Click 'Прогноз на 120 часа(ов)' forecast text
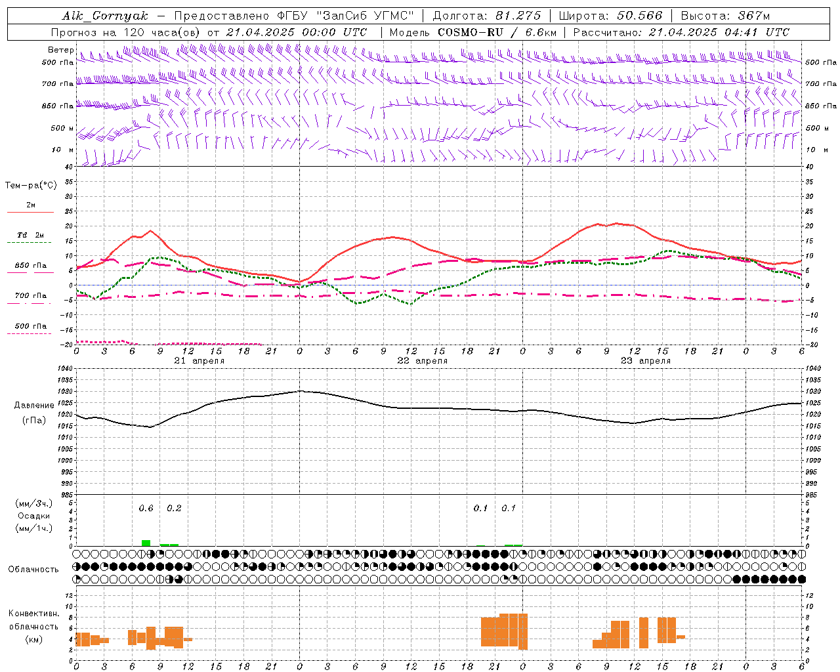 pyautogui.click(x=127, y=32)
